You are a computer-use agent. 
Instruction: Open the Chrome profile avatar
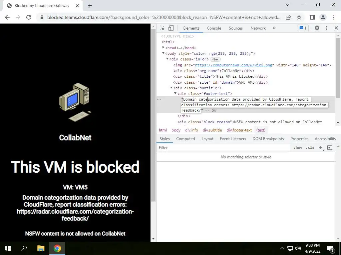click(x=323, y=17)
